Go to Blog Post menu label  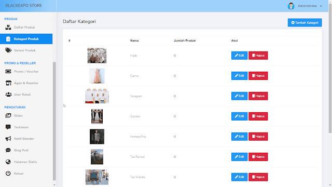pyautogui.click(x=21, y=150)
